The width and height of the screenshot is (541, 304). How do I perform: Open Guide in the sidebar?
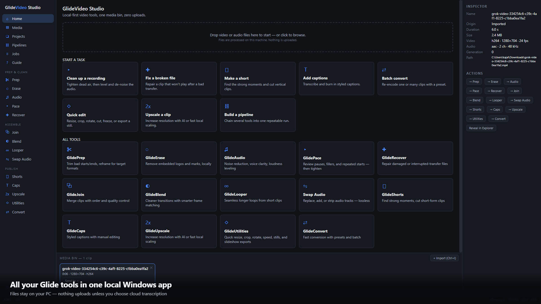28,62
